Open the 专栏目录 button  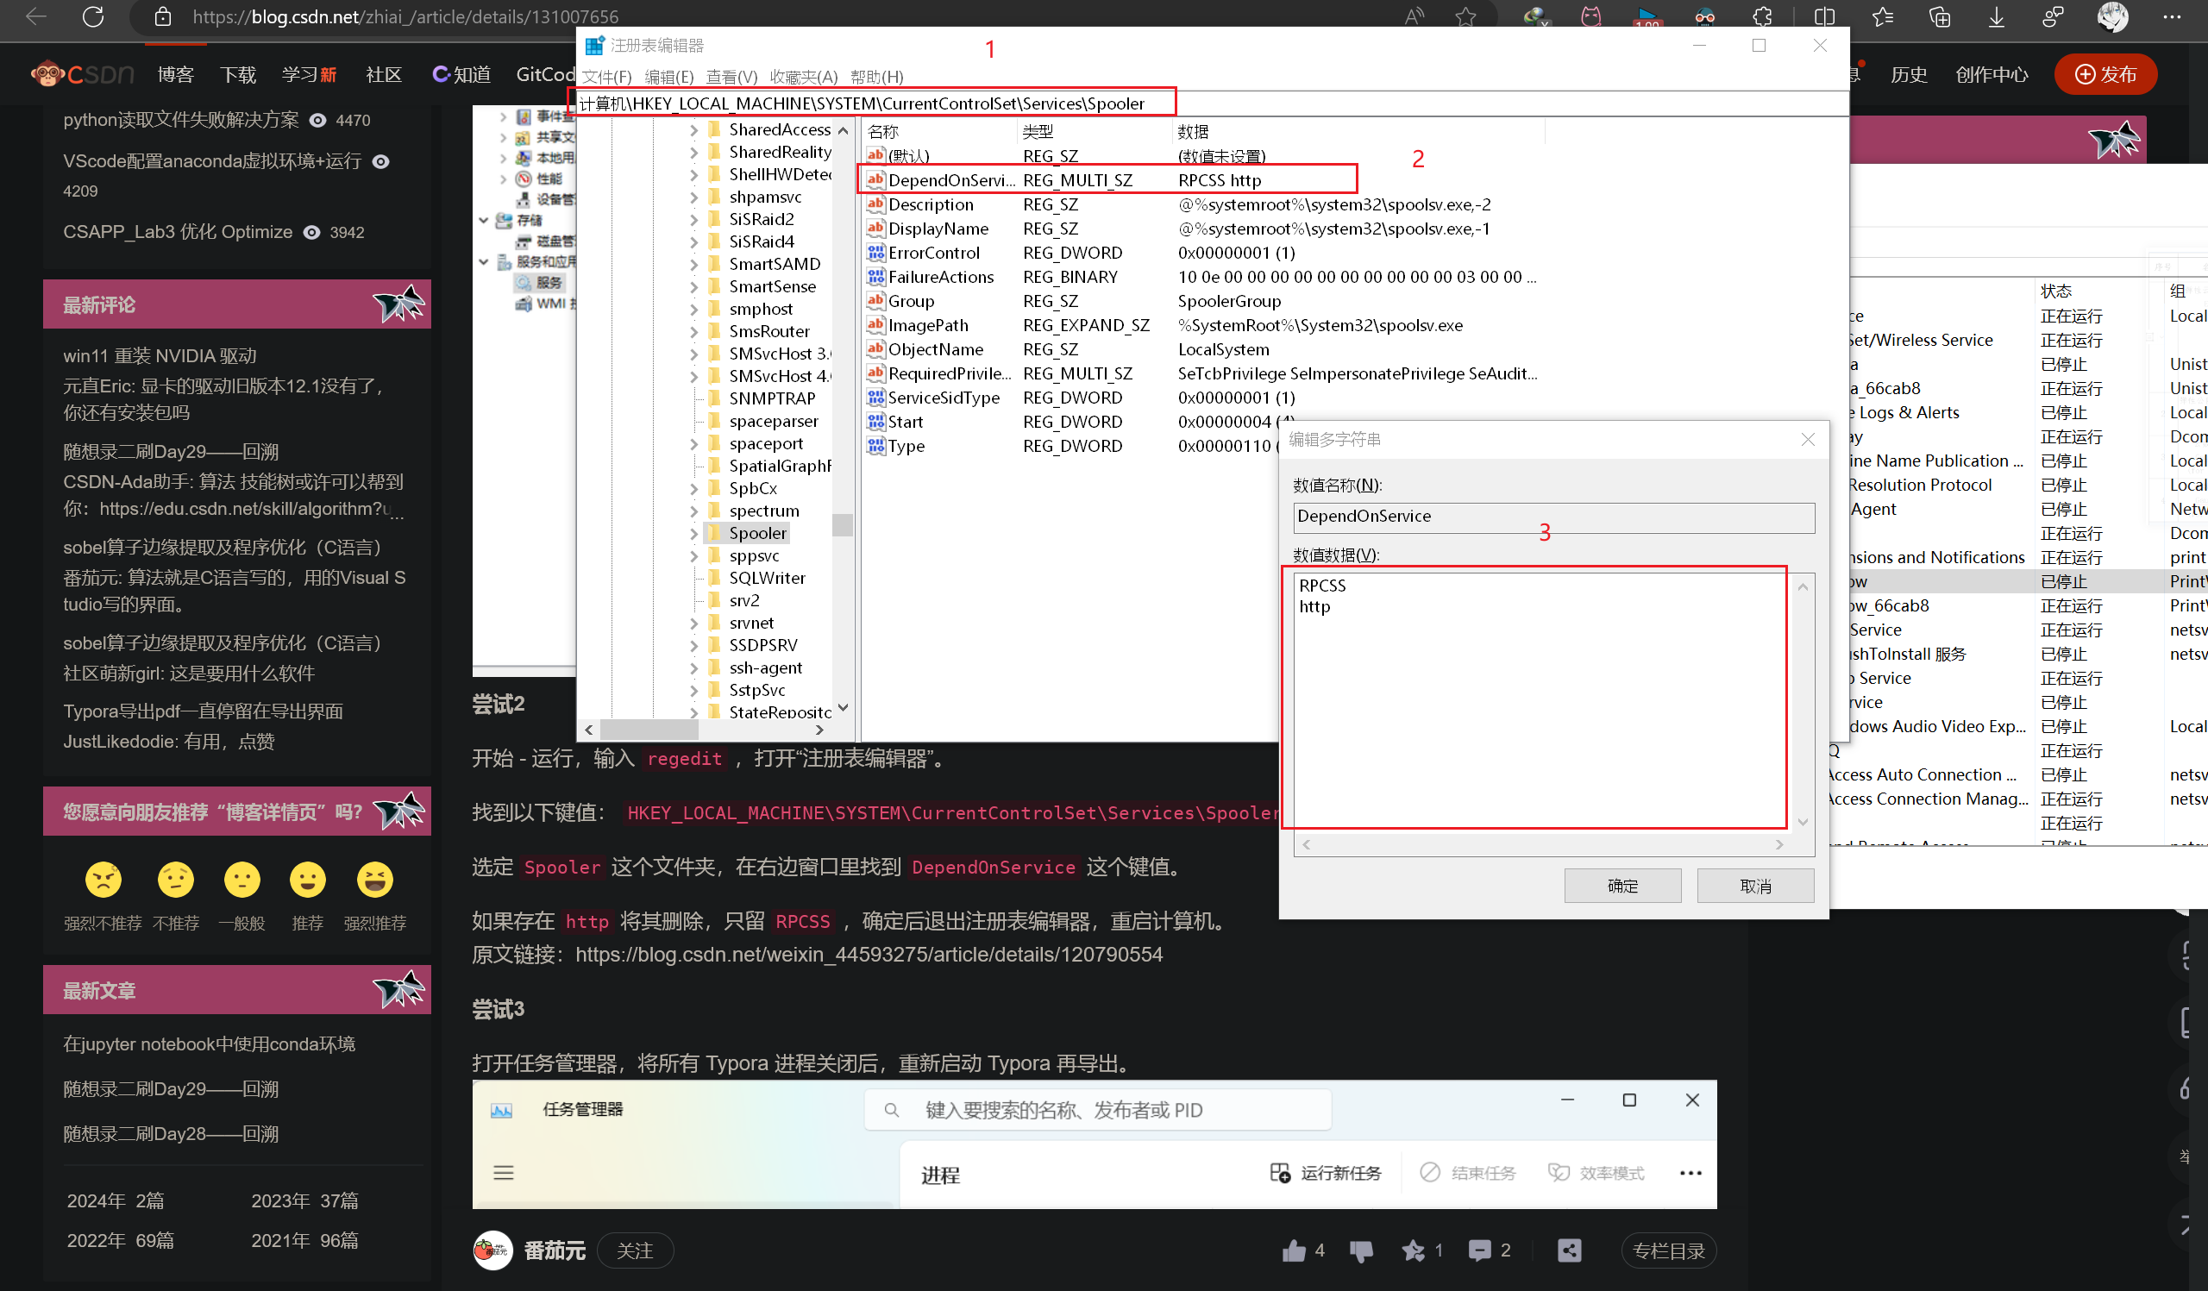1668,1250
